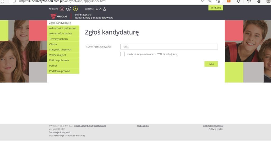Select the yellow contrast mode icon
The width and height of the screenshot is (271, 141).
[75, 9]
